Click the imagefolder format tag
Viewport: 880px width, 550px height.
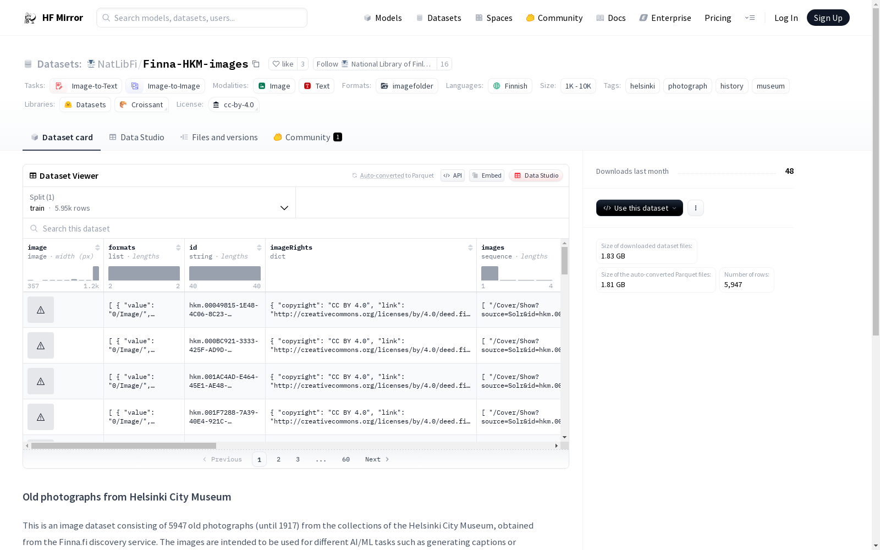pyautogui.click(x=407, y=86)
